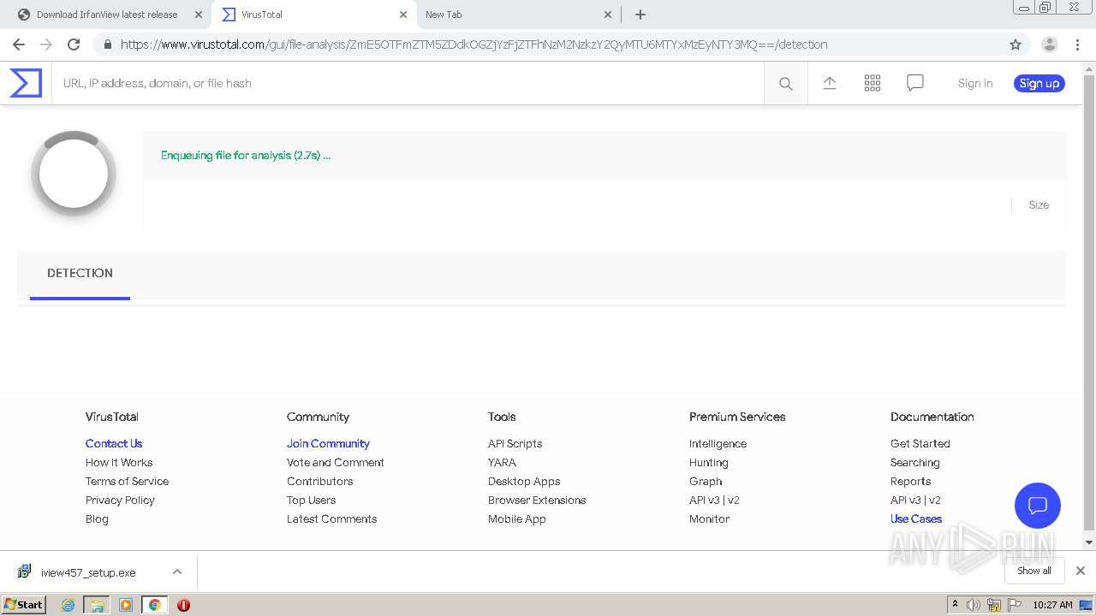Open Windows Explorer folder in taskbar
Image resolution: width=1096 pixels, height=616 pixels.
97,605
